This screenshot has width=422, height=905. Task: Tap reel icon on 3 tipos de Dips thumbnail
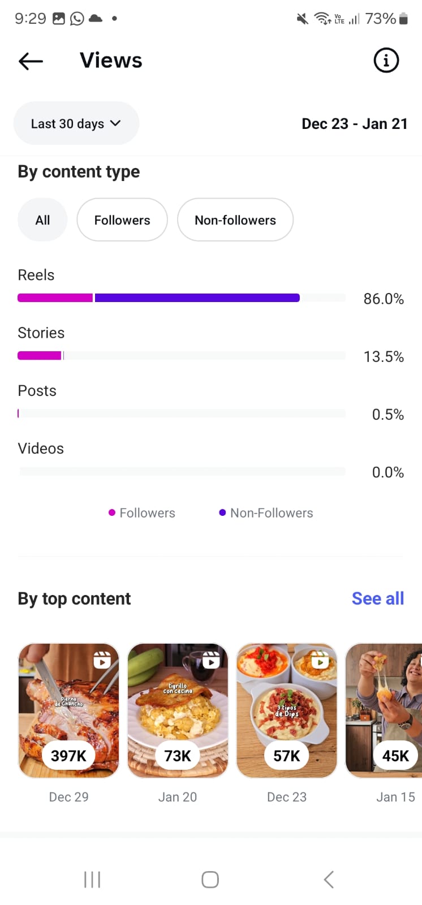[320, 660]
